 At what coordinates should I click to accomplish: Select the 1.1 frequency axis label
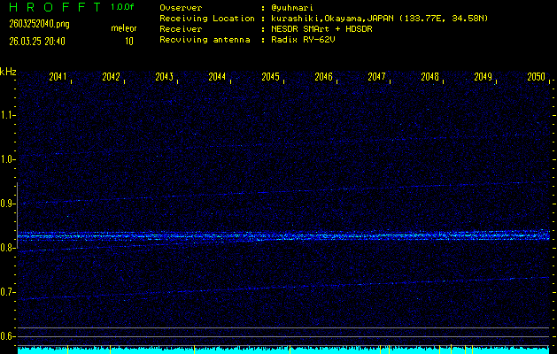(8, 115)
